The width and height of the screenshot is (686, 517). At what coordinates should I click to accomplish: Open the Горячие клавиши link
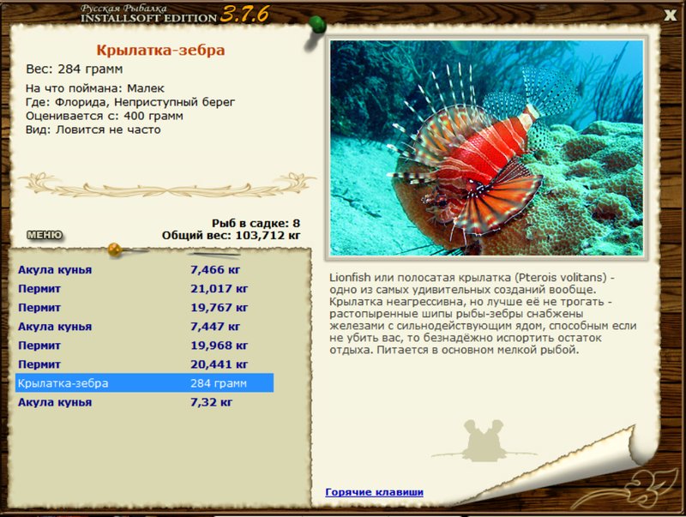click(x=374, y=492)
